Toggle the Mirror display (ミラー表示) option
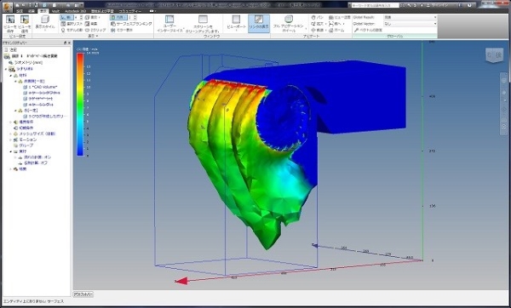This screenshot has width=511, height=308. (122, 30)
